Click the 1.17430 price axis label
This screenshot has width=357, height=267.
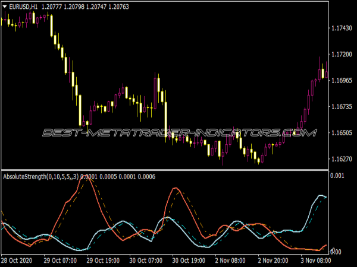[x=342, y=28]
